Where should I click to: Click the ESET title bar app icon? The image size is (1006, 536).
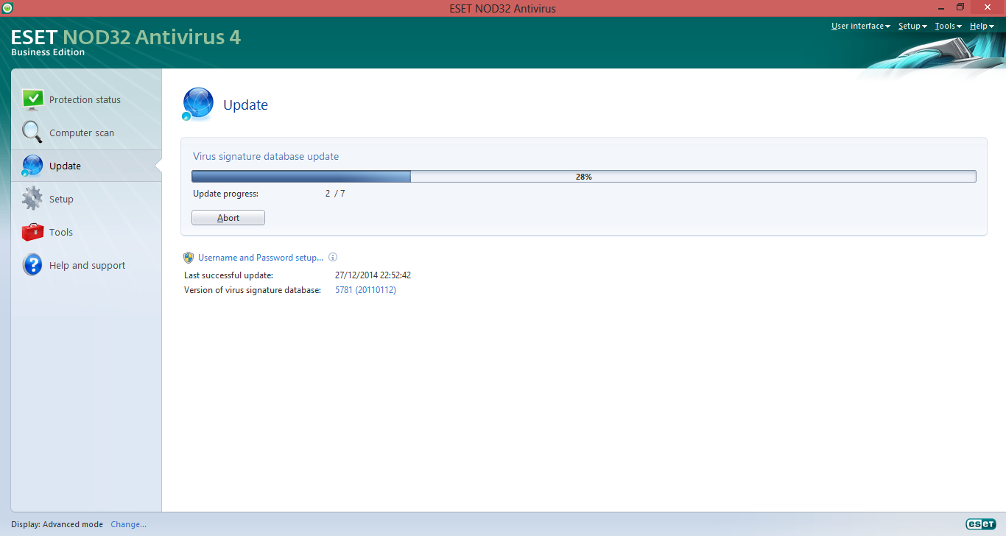click(x=7, y=8)
